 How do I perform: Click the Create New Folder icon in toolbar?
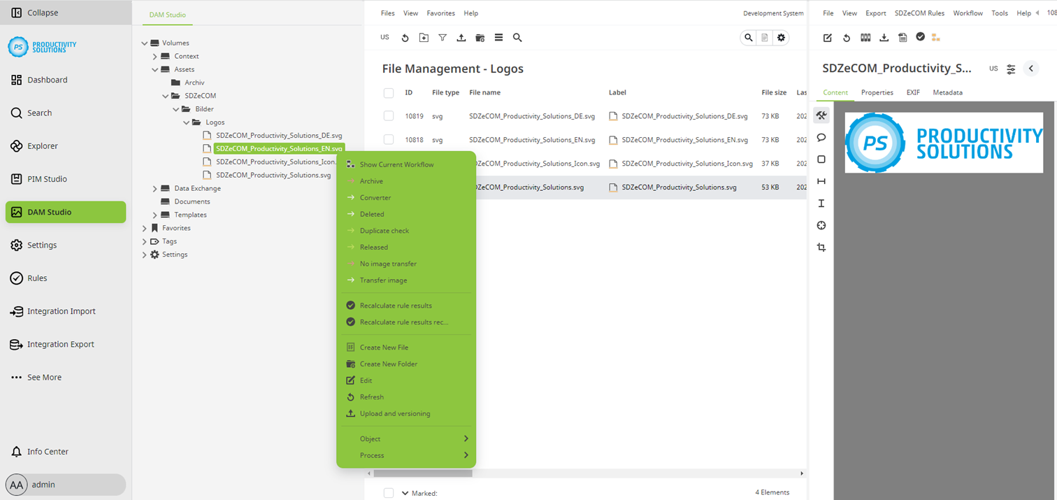[x=480, y=37]
